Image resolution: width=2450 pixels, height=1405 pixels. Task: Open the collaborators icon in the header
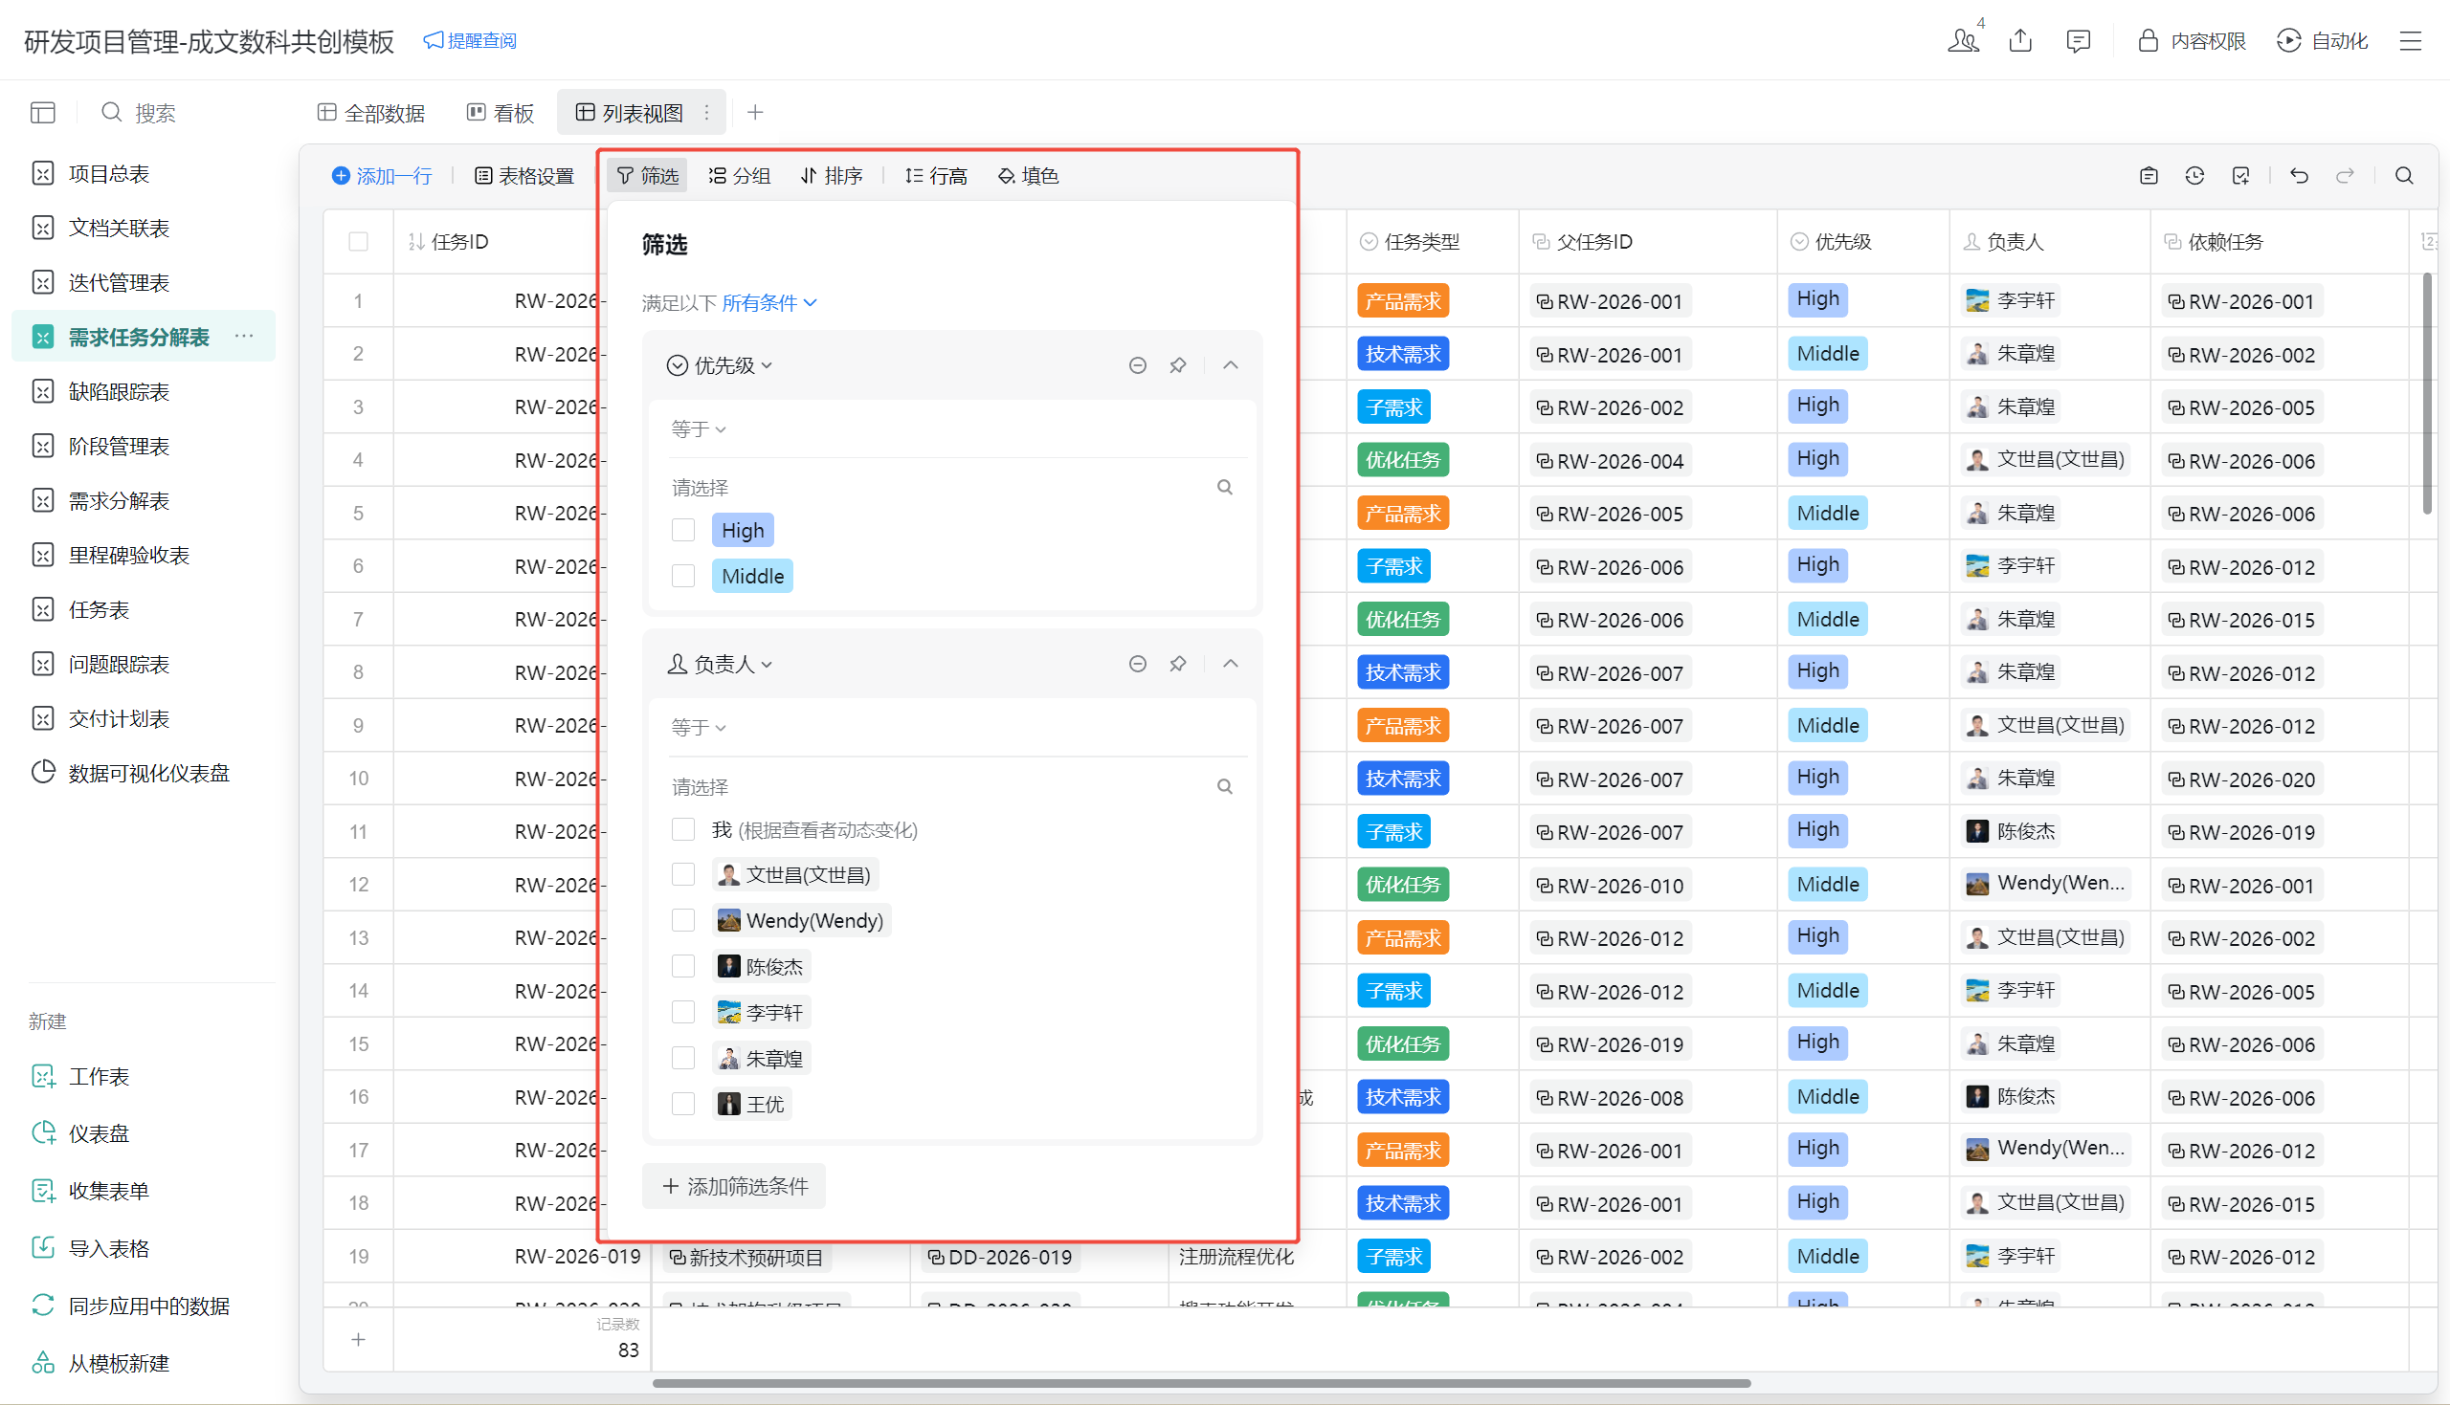point(1963,40)
